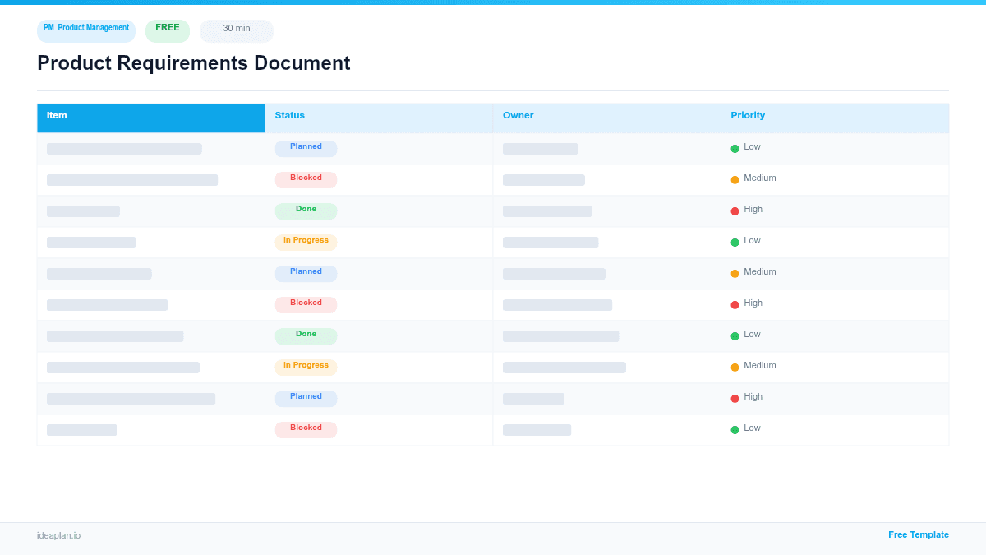Click the Free Template link
986x555 pixels.
coord(919,534)
